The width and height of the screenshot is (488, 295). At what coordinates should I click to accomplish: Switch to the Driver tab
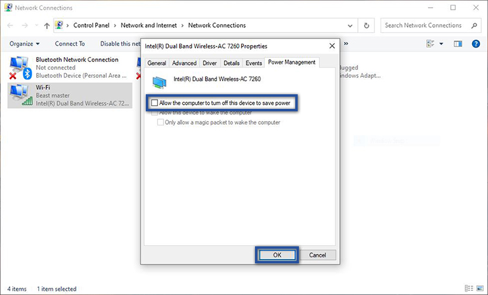[x=209, y=63]
